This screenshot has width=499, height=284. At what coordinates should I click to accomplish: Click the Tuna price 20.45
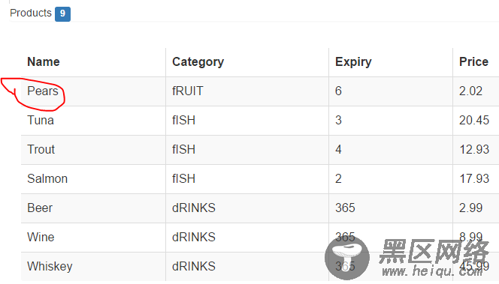(x=474, y=120)
